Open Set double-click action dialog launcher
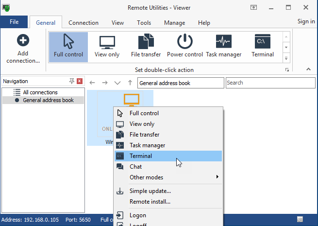 coord(287,70)
